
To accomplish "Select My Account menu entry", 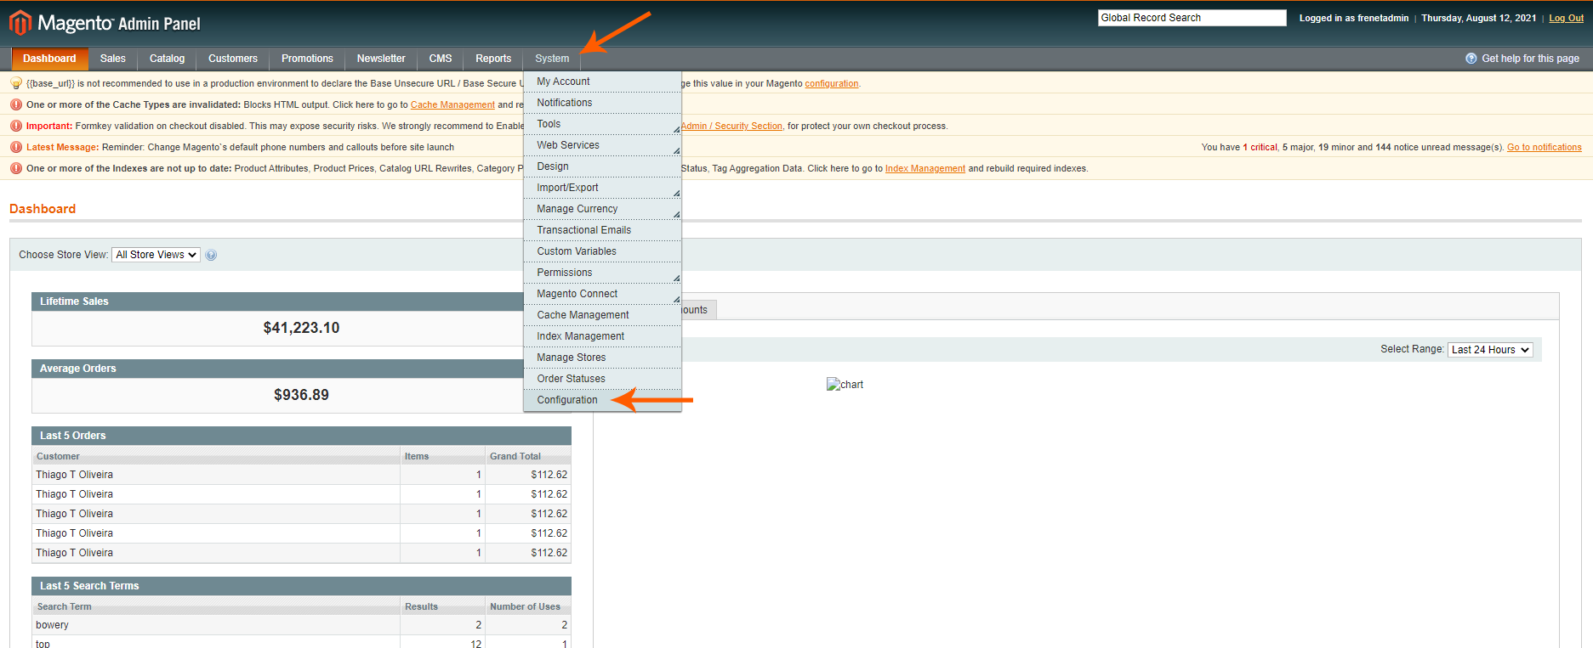I will click(602, 82).
